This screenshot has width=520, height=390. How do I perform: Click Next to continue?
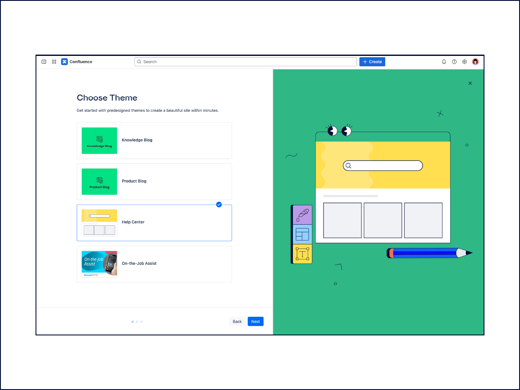255,321
